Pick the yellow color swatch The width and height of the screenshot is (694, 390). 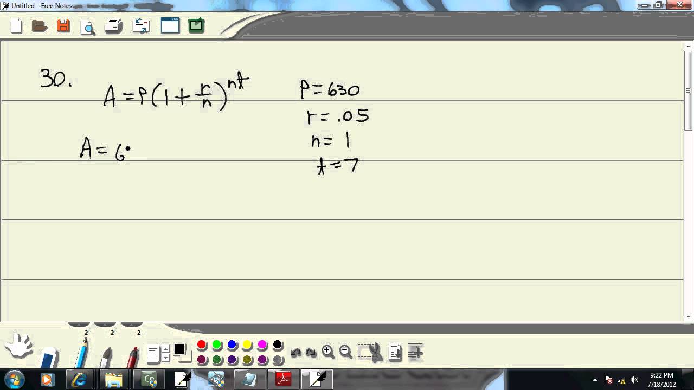247,345
